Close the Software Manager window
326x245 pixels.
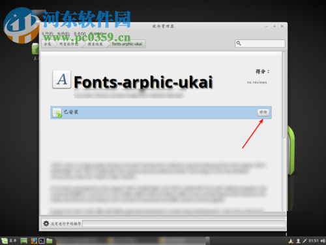click(x=282, y=26)
